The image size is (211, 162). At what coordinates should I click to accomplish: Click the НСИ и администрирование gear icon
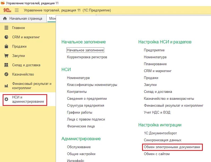click(x=6, y=99)
